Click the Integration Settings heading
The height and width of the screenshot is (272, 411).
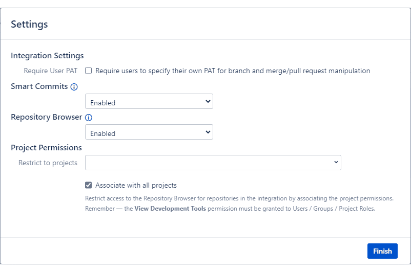coord(47,56)
